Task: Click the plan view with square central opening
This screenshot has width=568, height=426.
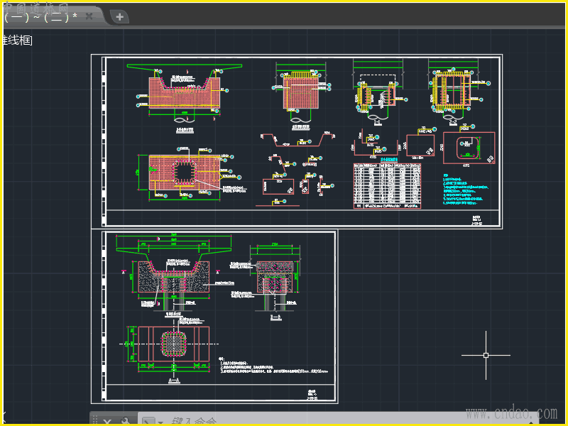Action: pos(185,172)
